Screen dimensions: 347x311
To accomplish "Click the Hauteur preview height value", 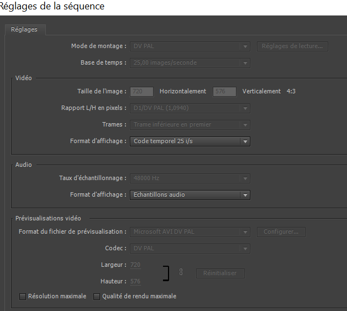I will pyautogui.click(x=135, y=282).
